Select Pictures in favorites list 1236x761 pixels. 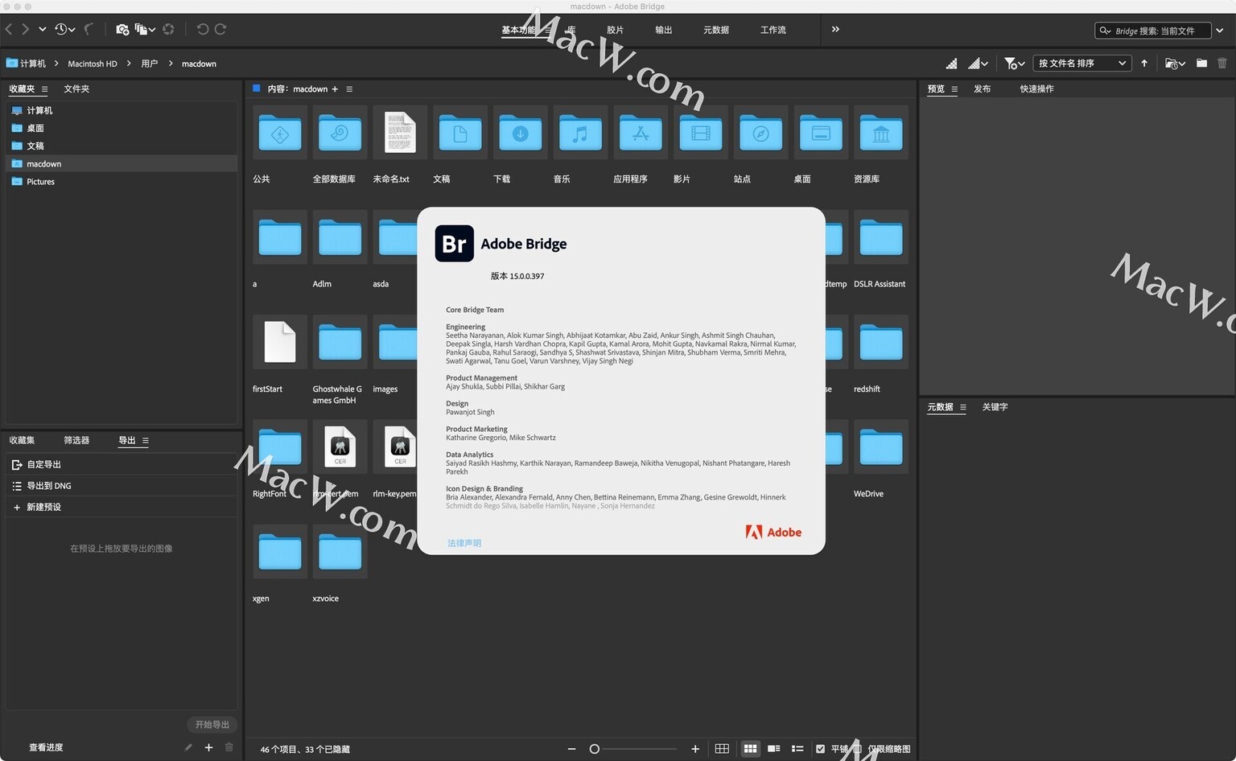click(x=40, y=182)
